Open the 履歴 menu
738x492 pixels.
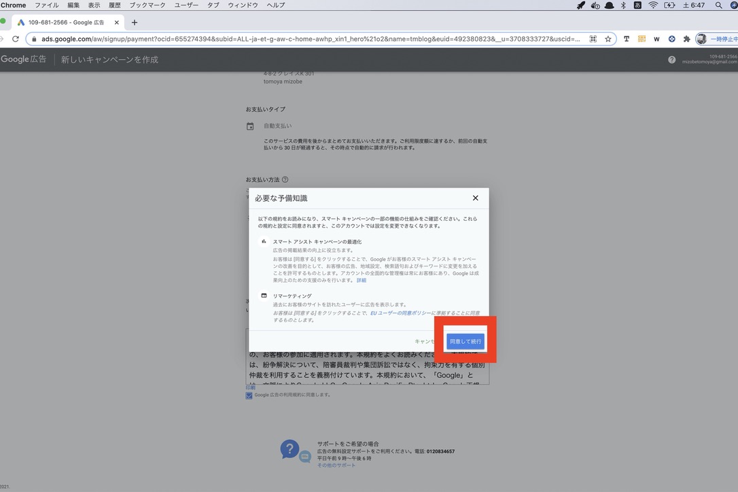[x=115, y=5]
